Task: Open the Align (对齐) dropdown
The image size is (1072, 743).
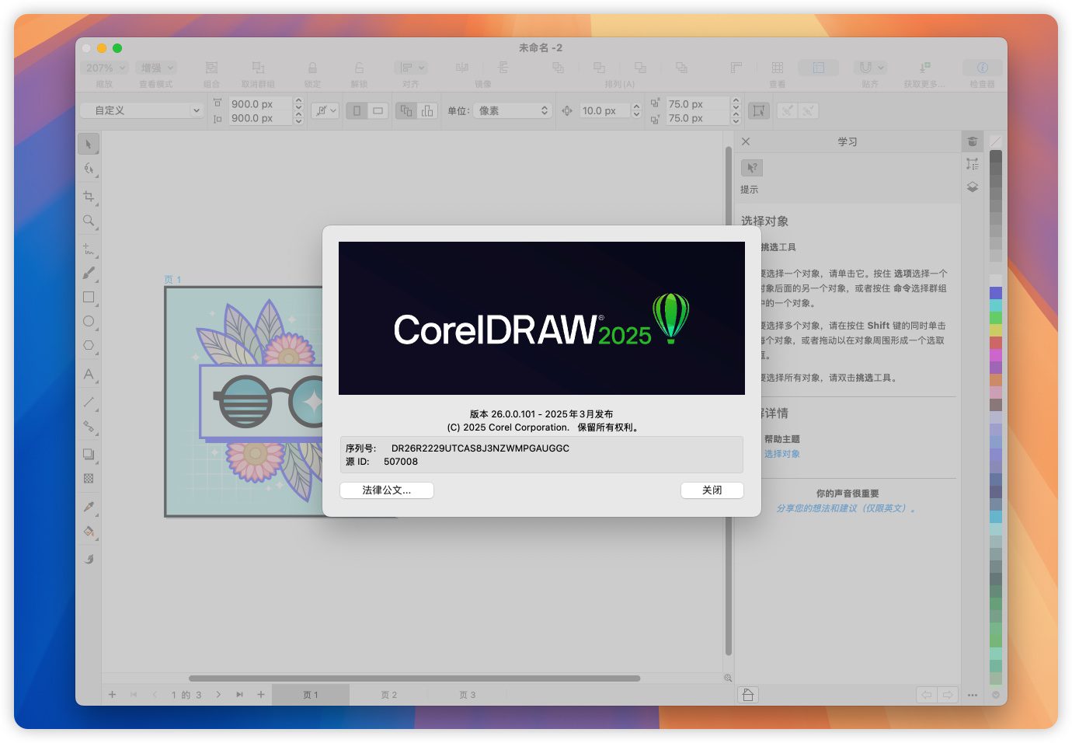Action: (410, 68)
